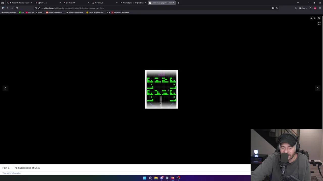Go forward in browser history
The height and width of the screenshot is (181, 323).
pos(12,8)
